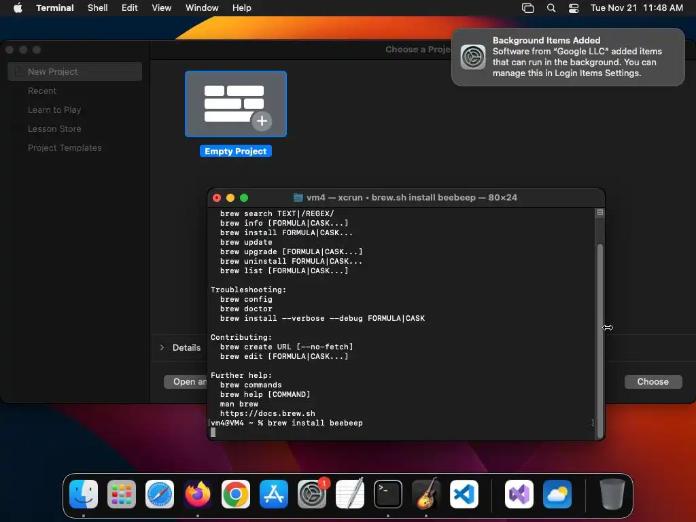Open Google Chrome from the dock

coord(236,493)
